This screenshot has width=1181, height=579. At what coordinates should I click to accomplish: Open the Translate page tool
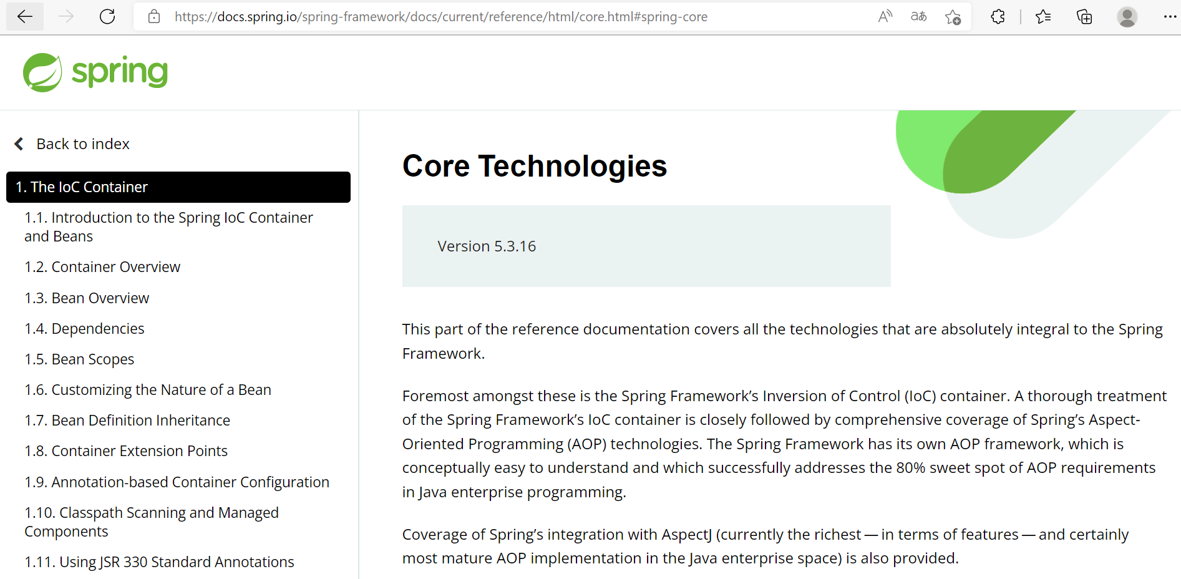coord(918,17)
